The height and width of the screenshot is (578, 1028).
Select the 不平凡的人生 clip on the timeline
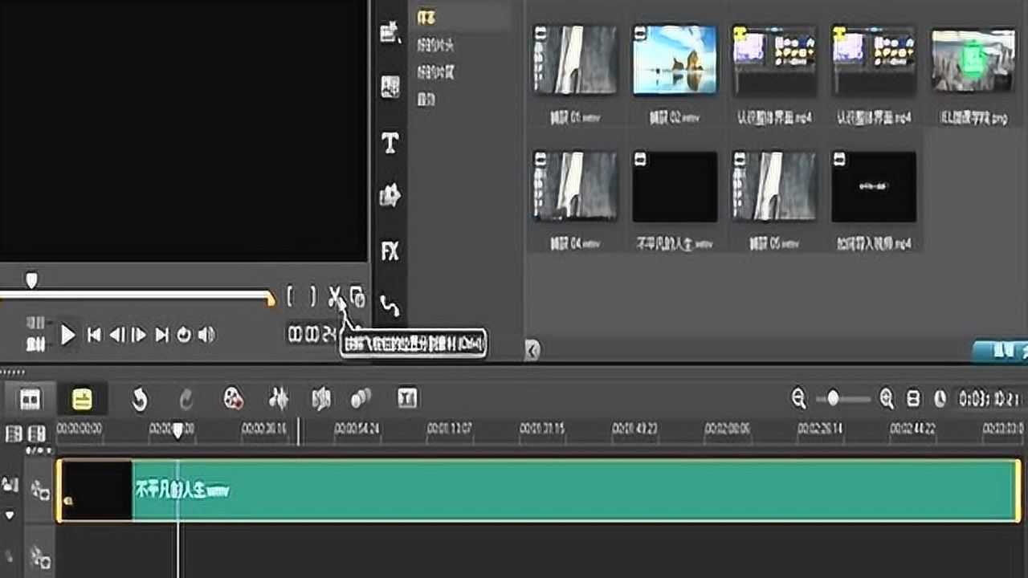[562, 490]
